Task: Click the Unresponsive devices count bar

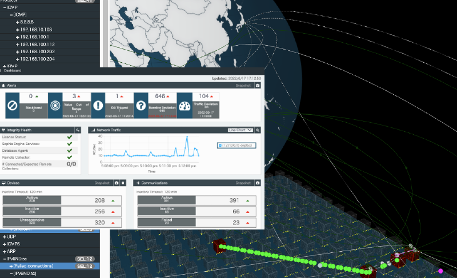Action: 63,222
